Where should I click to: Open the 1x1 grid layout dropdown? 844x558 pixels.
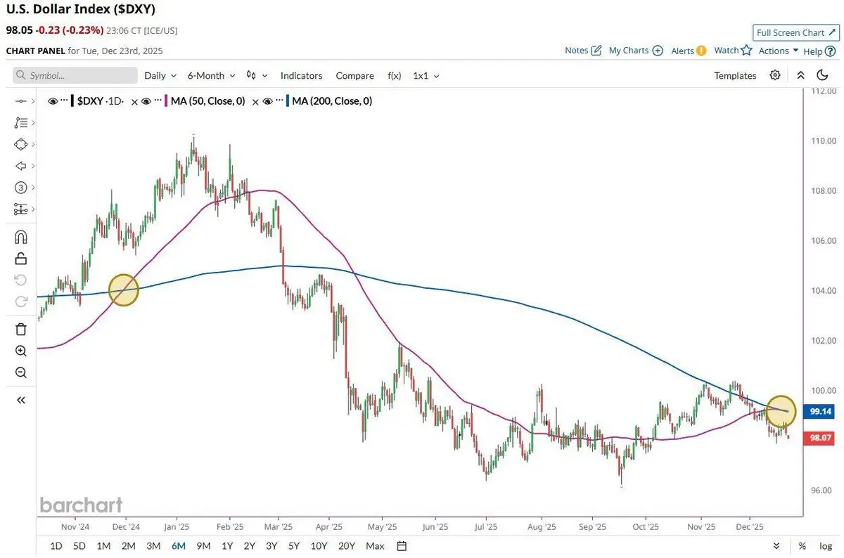426,75
